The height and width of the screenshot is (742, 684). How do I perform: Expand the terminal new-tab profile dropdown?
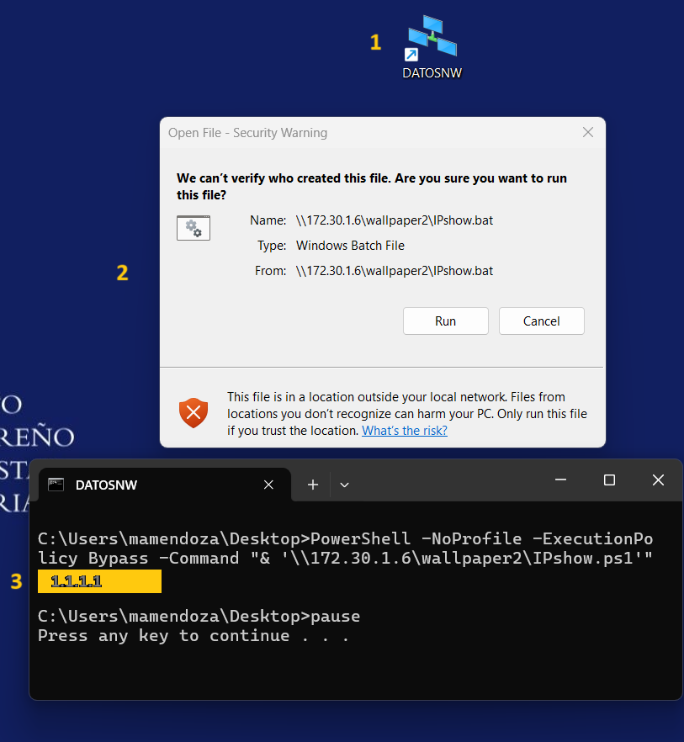point(344,485)
